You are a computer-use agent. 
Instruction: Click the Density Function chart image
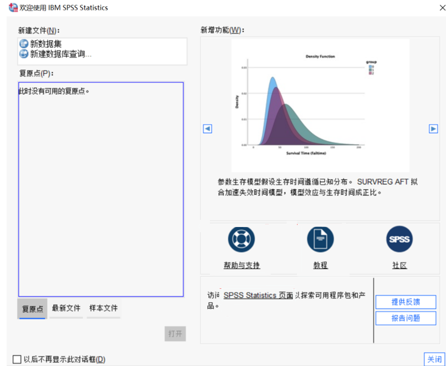320,106
